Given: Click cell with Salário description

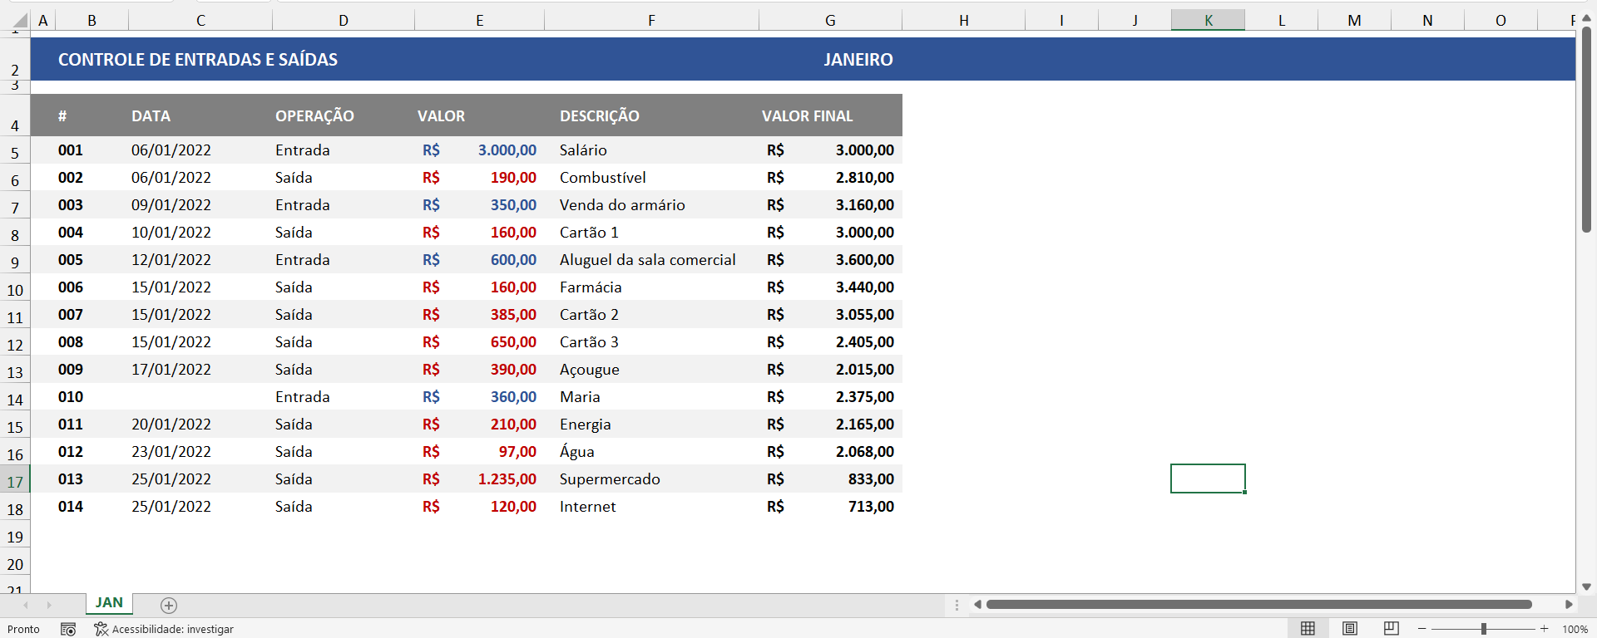Looking at the screenshot, I should tap(651, 150).
